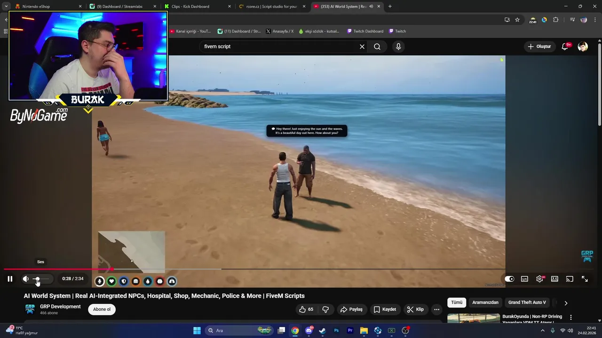Image resolution: width=602 pixels, height=338 pixels.
Task: Select the Aramanızdan filter chip
Action: (x=485, y=302)
